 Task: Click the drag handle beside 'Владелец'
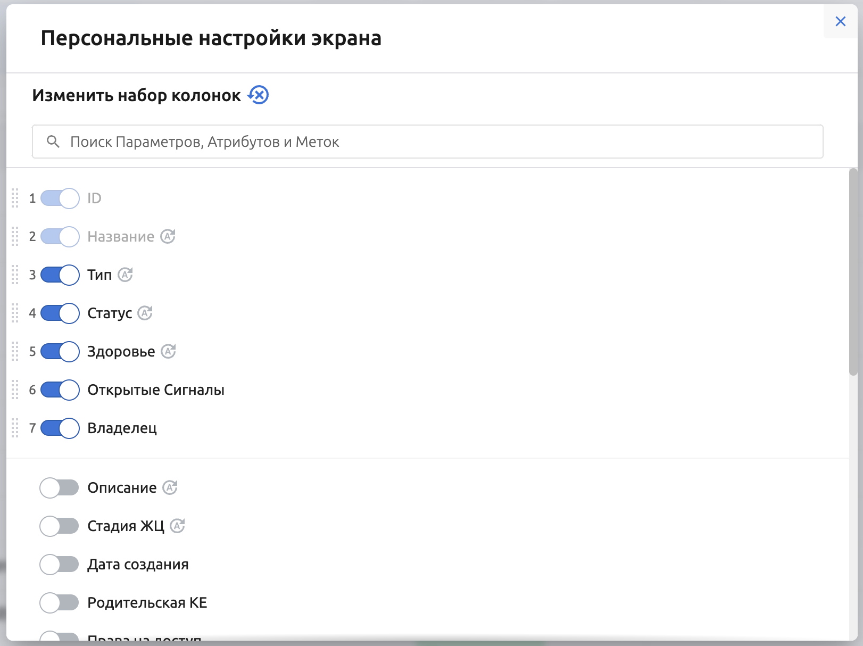click(x=15, y=428)
